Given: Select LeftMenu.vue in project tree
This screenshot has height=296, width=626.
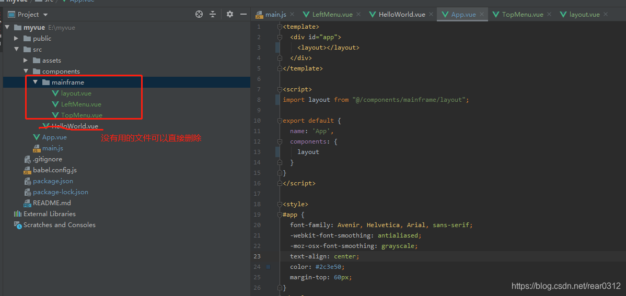Looking at the screenshot, I should pyautogui.click(x=81, y=104).
